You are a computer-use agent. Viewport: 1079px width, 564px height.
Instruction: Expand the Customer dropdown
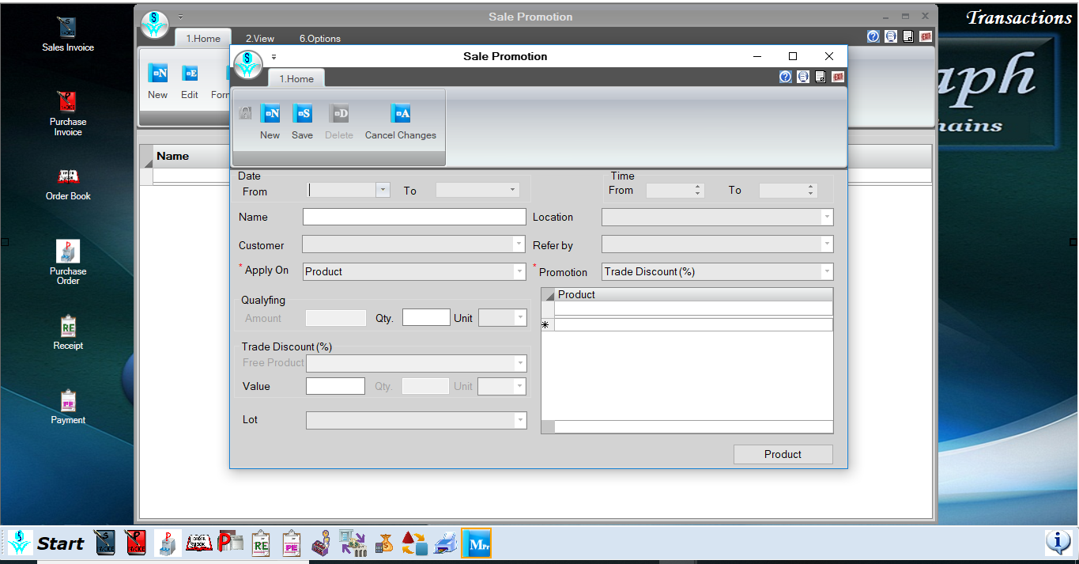point(519,244)
